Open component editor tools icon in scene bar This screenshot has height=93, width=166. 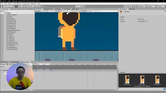point(82,11)
